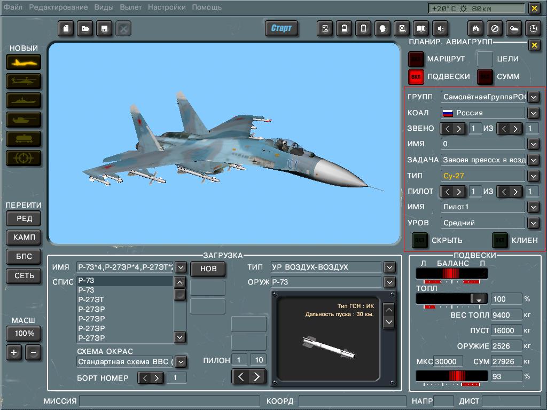Expand the ТИП Су-27 dropdown

(534, 176)
